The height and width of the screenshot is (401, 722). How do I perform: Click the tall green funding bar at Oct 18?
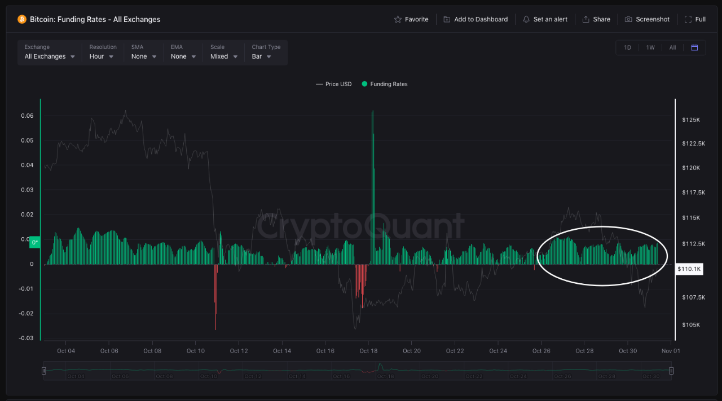(x=373, y=188)
